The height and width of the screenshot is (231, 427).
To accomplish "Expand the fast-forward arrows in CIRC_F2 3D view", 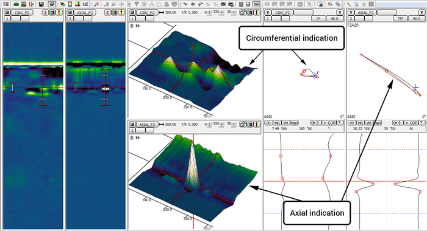I will pos(138,26).
